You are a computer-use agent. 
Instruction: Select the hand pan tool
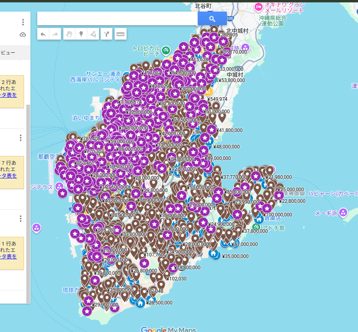69,34
